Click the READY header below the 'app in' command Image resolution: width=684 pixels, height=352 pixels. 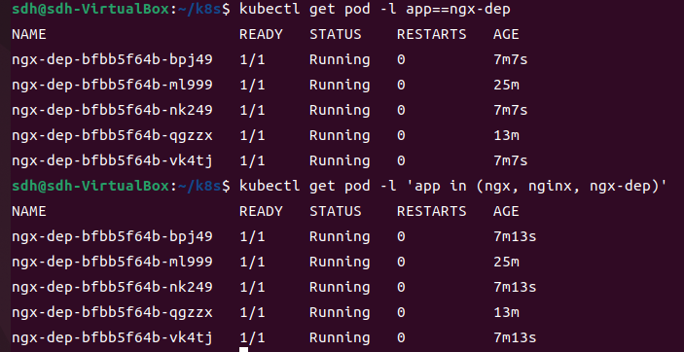(261, 212)
